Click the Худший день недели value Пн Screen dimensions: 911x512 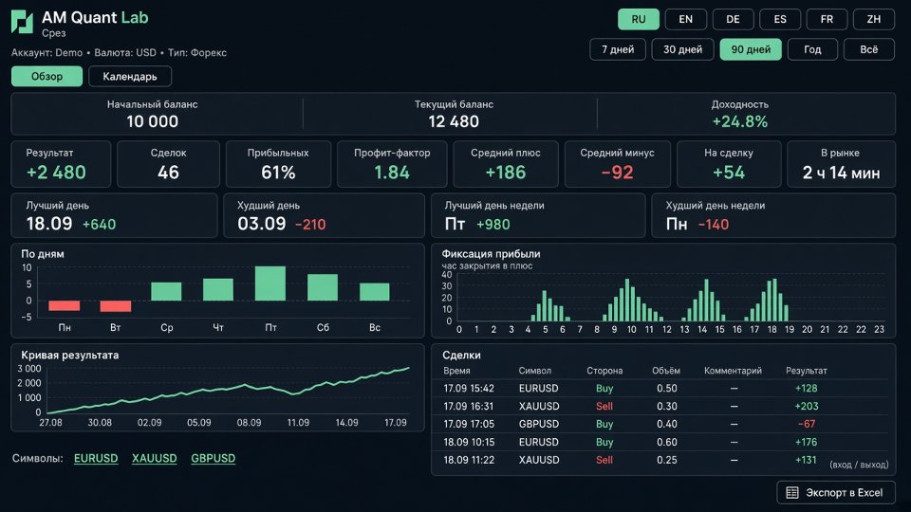point(677,224)
